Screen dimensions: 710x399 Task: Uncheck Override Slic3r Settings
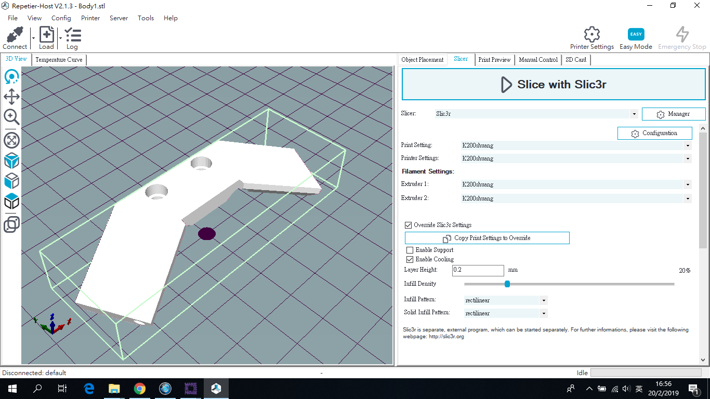click(x=409, y=225)
